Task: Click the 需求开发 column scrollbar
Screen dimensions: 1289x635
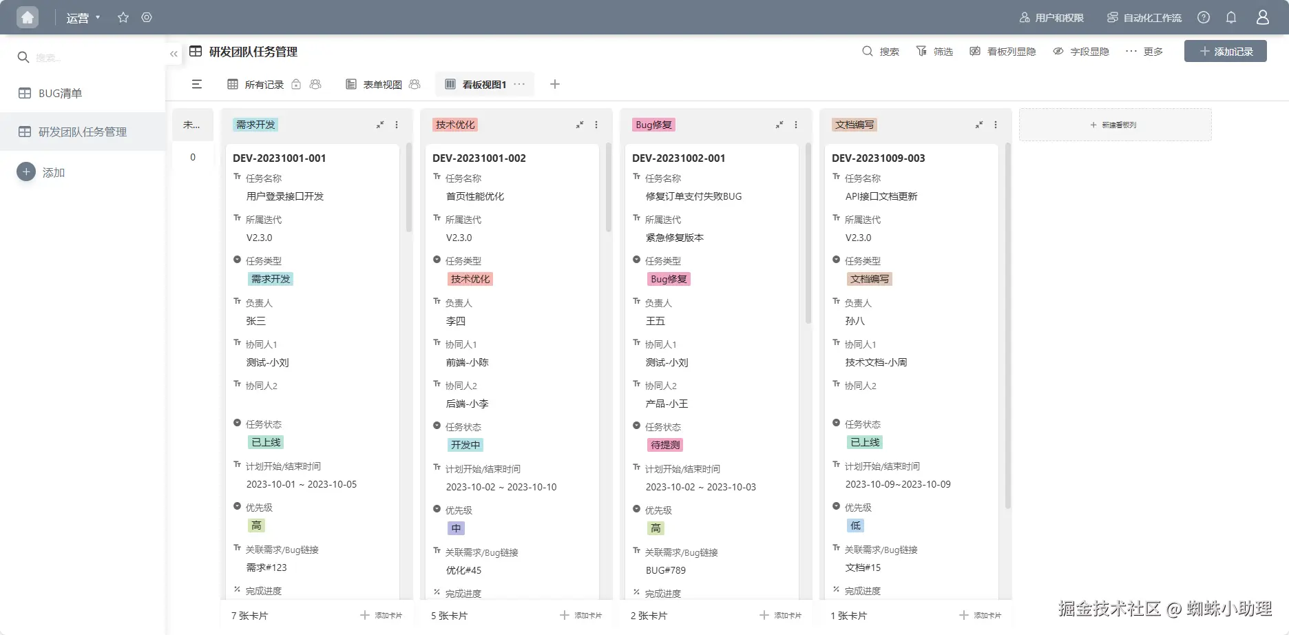Action: 408,187
